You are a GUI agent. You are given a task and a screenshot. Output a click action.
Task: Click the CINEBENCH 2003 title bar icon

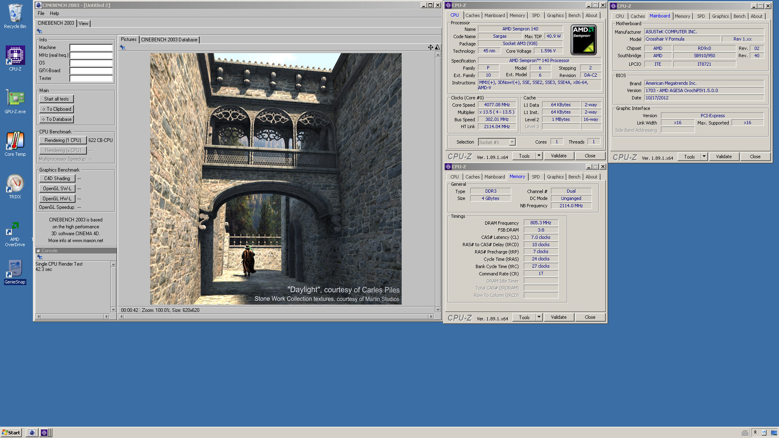point(39,5)
